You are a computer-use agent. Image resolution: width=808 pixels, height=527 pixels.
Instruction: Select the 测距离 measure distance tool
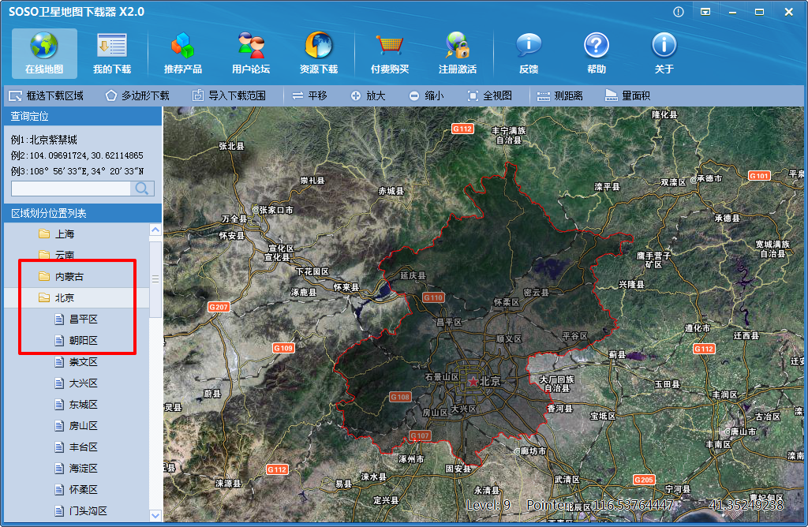tap(559, 95)
